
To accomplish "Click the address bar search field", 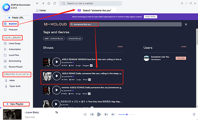I will 91,3.
